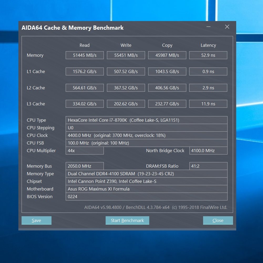Click L2 Cache Read 564.61 GB/s
This screenshot has height=263, width=263.
click(x=85, y=88)
